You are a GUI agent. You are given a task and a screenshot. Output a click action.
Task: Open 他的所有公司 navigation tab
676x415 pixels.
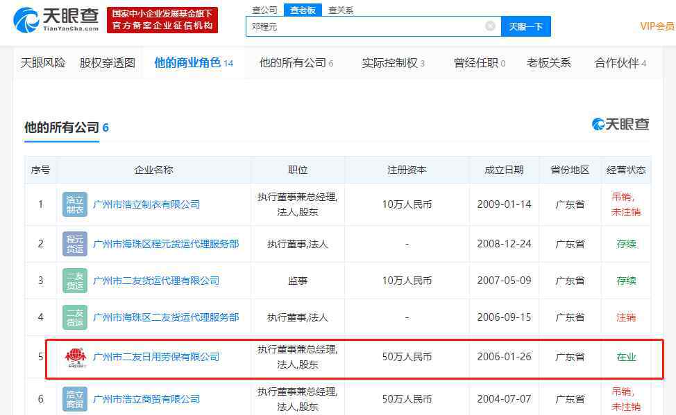296,63
